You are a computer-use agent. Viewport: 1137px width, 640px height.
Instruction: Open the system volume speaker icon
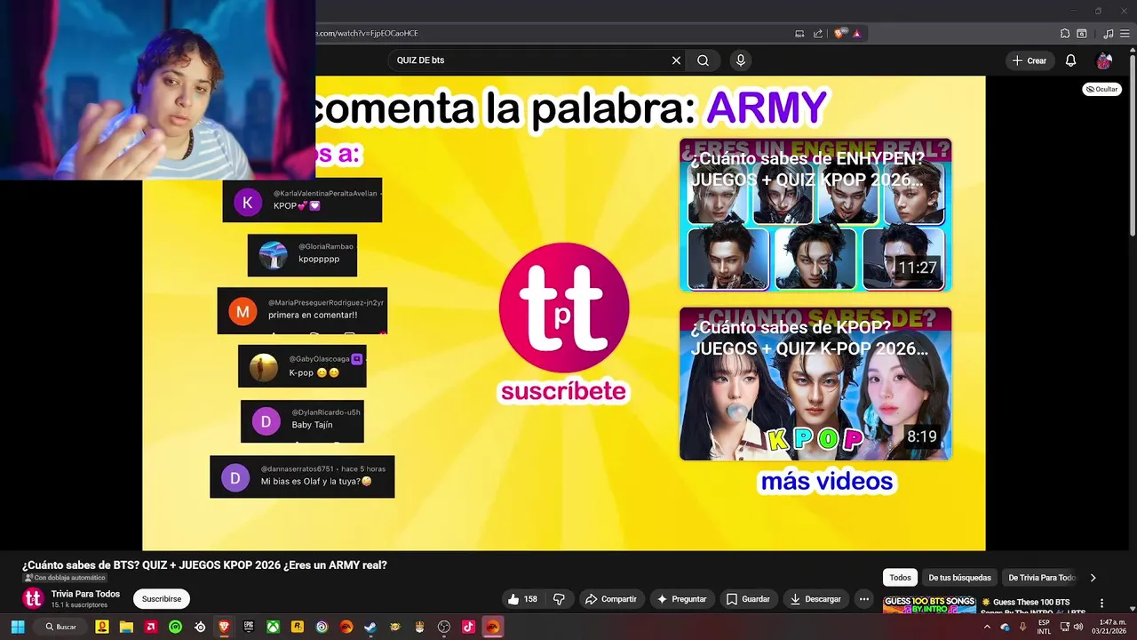pyautogui.click(x=1079, y=627)
